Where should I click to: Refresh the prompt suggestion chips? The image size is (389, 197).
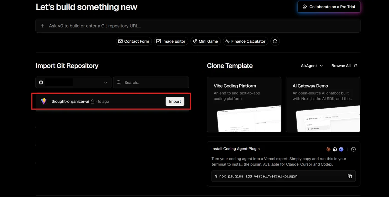click(275, 41)
